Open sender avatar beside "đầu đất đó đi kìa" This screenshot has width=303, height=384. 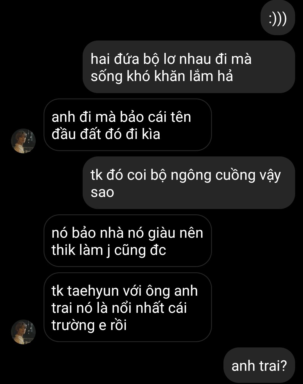(x=23, y=141)
